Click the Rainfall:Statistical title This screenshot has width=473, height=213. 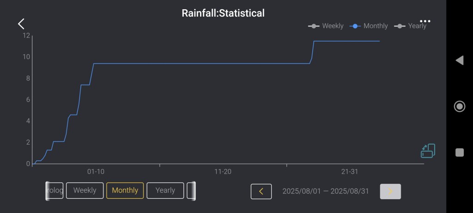tap(223, 13)
